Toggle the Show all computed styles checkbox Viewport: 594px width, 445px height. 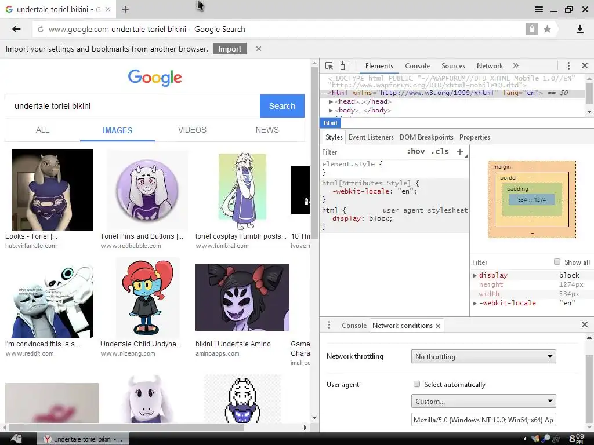[x=557, y=262]
